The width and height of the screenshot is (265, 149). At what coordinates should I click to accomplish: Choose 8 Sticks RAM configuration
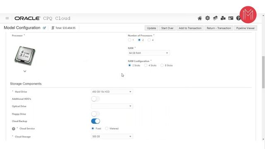(162, 65)
